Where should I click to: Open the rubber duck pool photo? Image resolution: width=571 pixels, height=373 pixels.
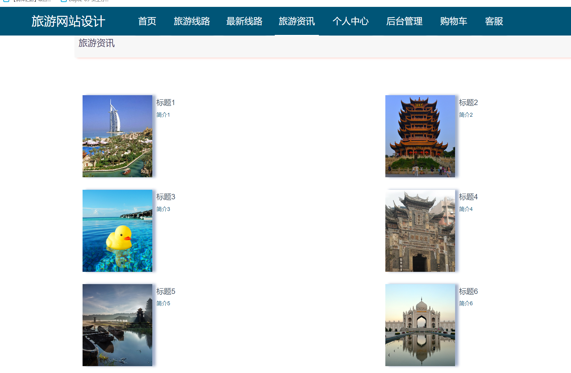117,231
